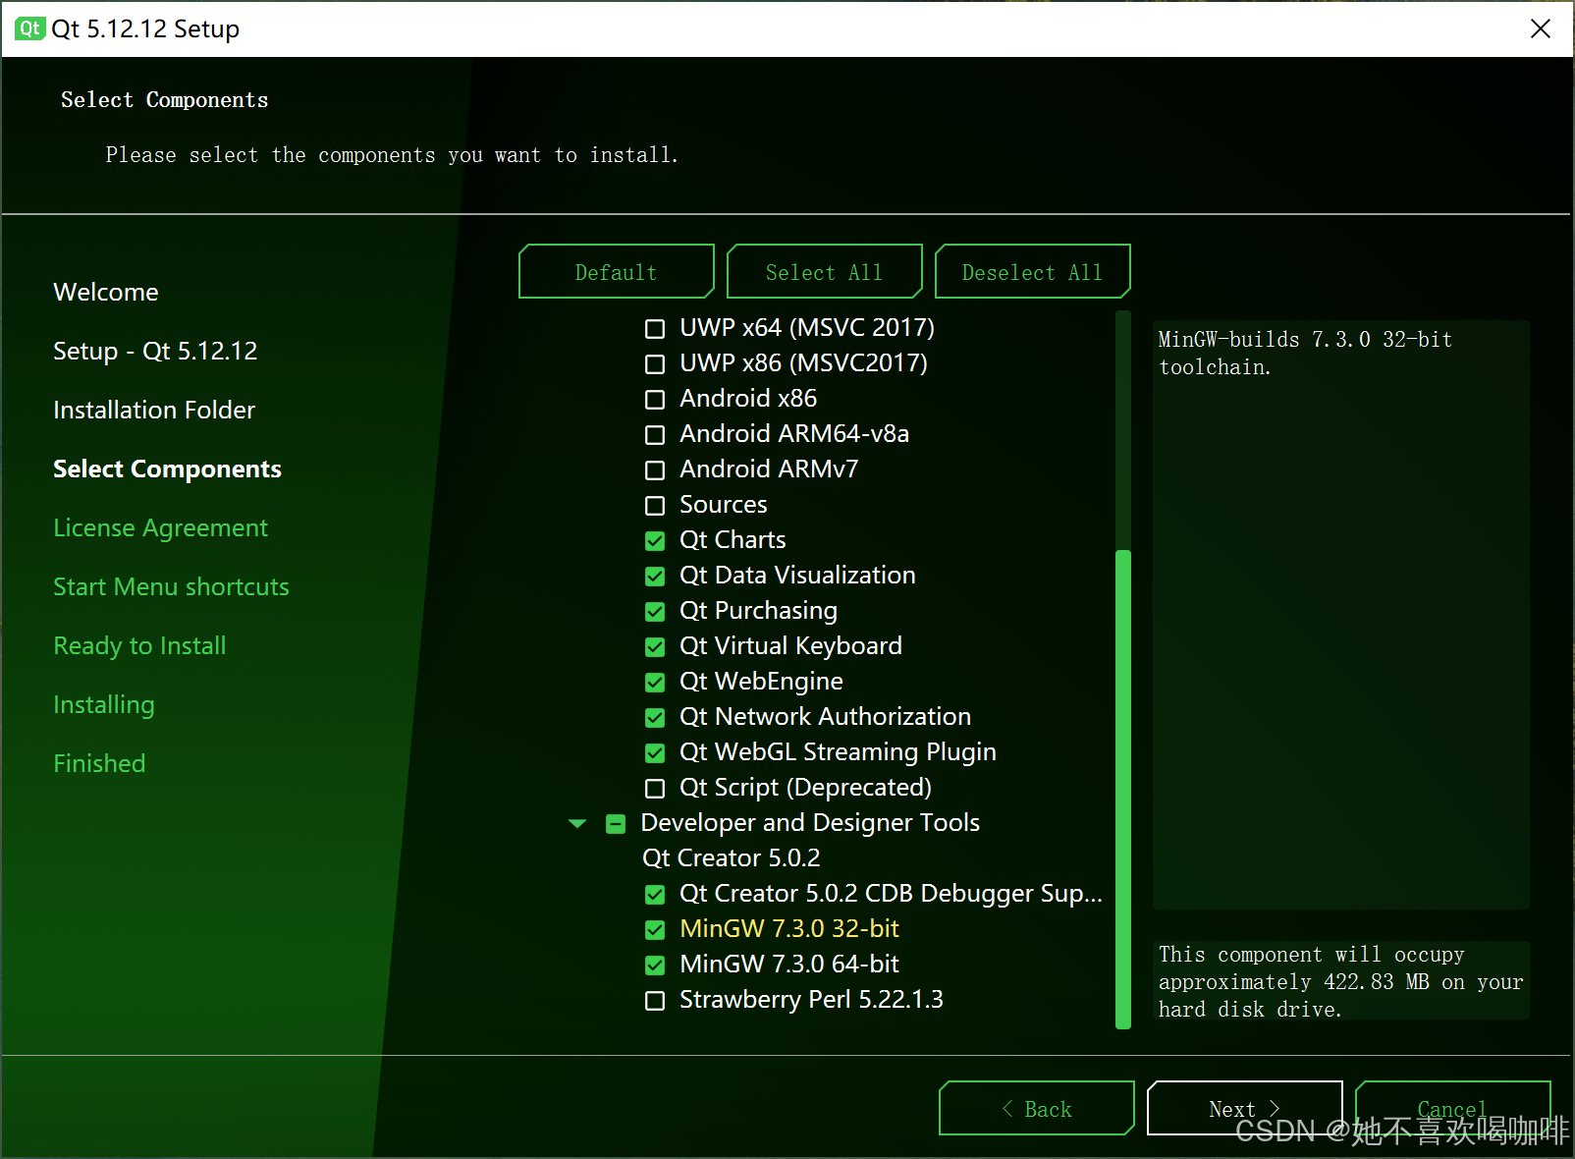Toggle the Developer and Designer Tools partial checkbox
The image size is (1575, 1159).
tap(616, 823)
